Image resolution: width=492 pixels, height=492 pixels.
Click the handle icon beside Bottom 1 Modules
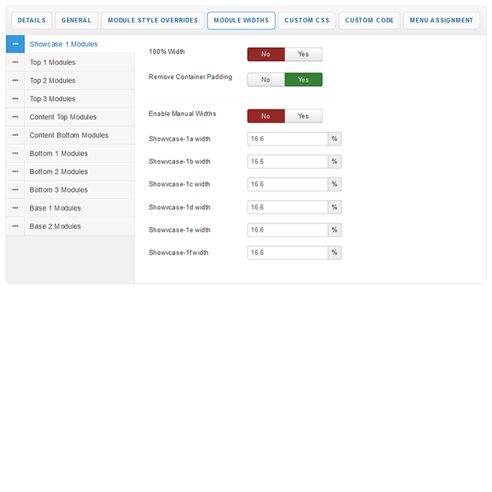(x=15, y=154)
